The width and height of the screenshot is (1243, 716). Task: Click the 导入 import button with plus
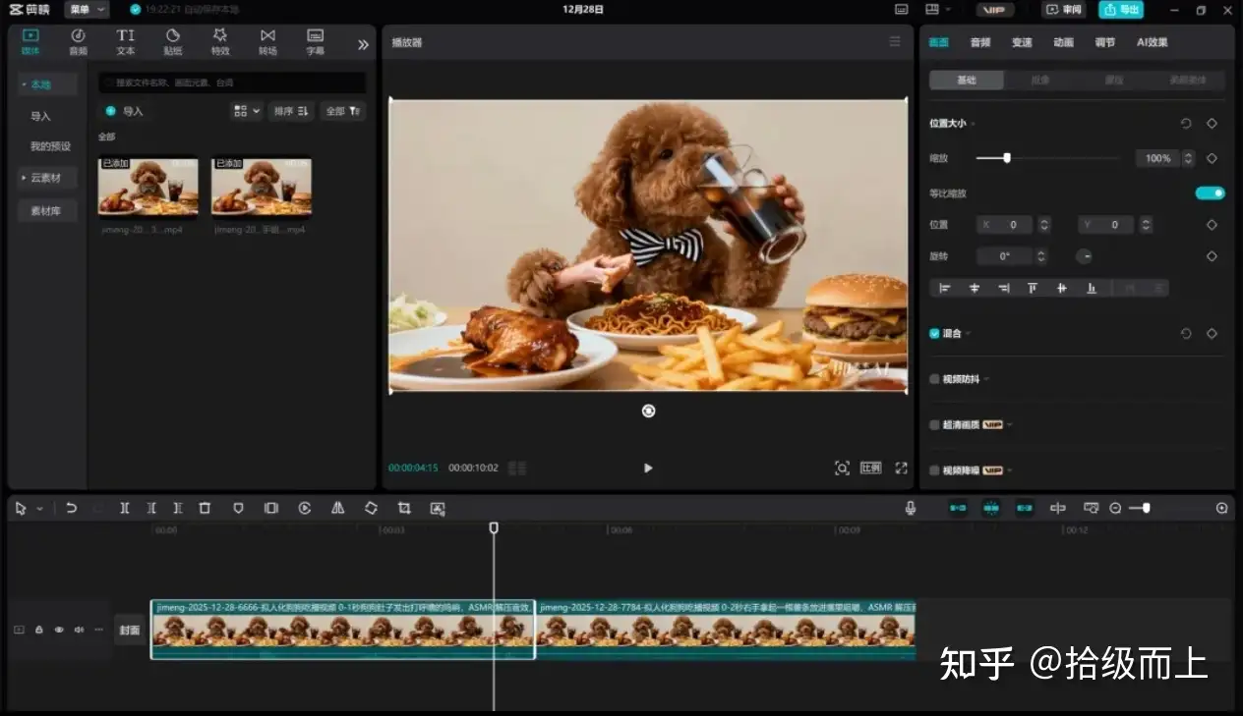coord(125,111)
